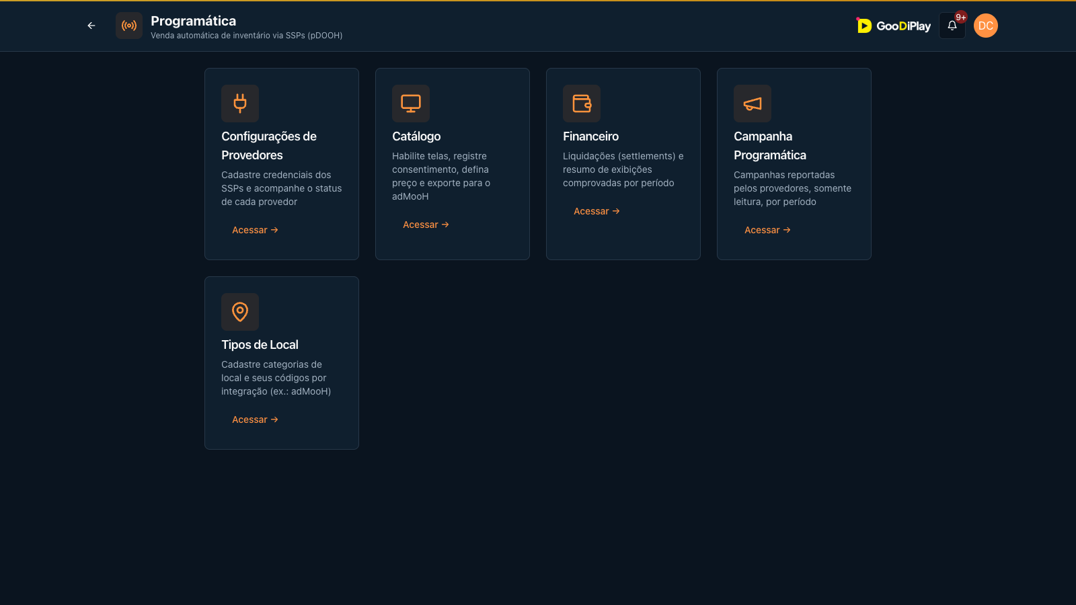The width and height of the screenshot is (1076, 605).
Task: Click description 'Campanhas reportadas pelos provedores'
Action: click(x=792, y=188)
